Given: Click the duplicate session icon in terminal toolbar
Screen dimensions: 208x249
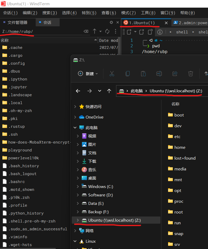Looking at the screenshot, I should [x=150, y=32].
